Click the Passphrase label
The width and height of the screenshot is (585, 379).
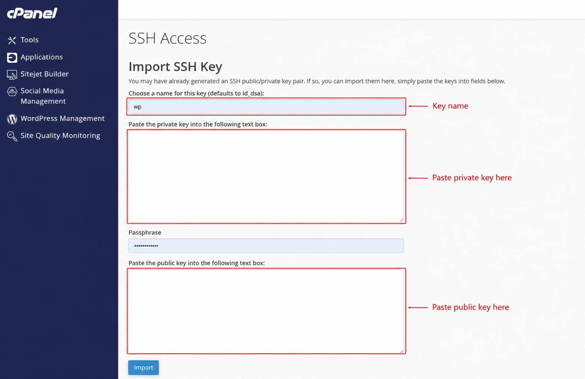click(145, 232)
